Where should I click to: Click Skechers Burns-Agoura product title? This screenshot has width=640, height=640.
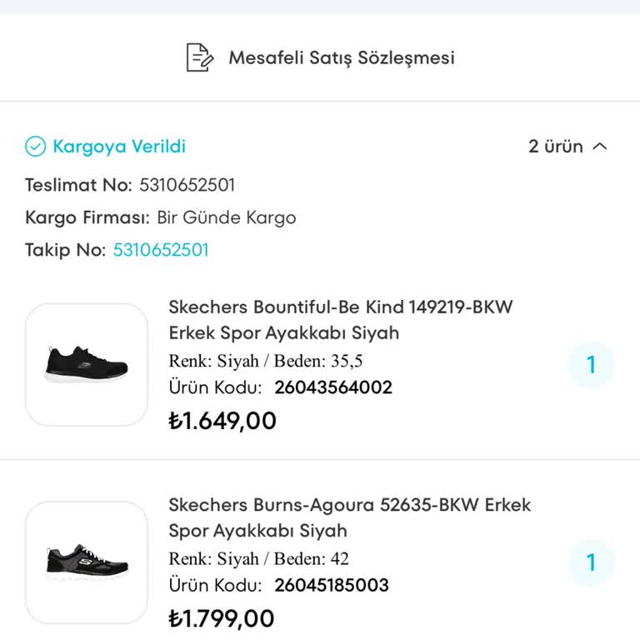349,517
